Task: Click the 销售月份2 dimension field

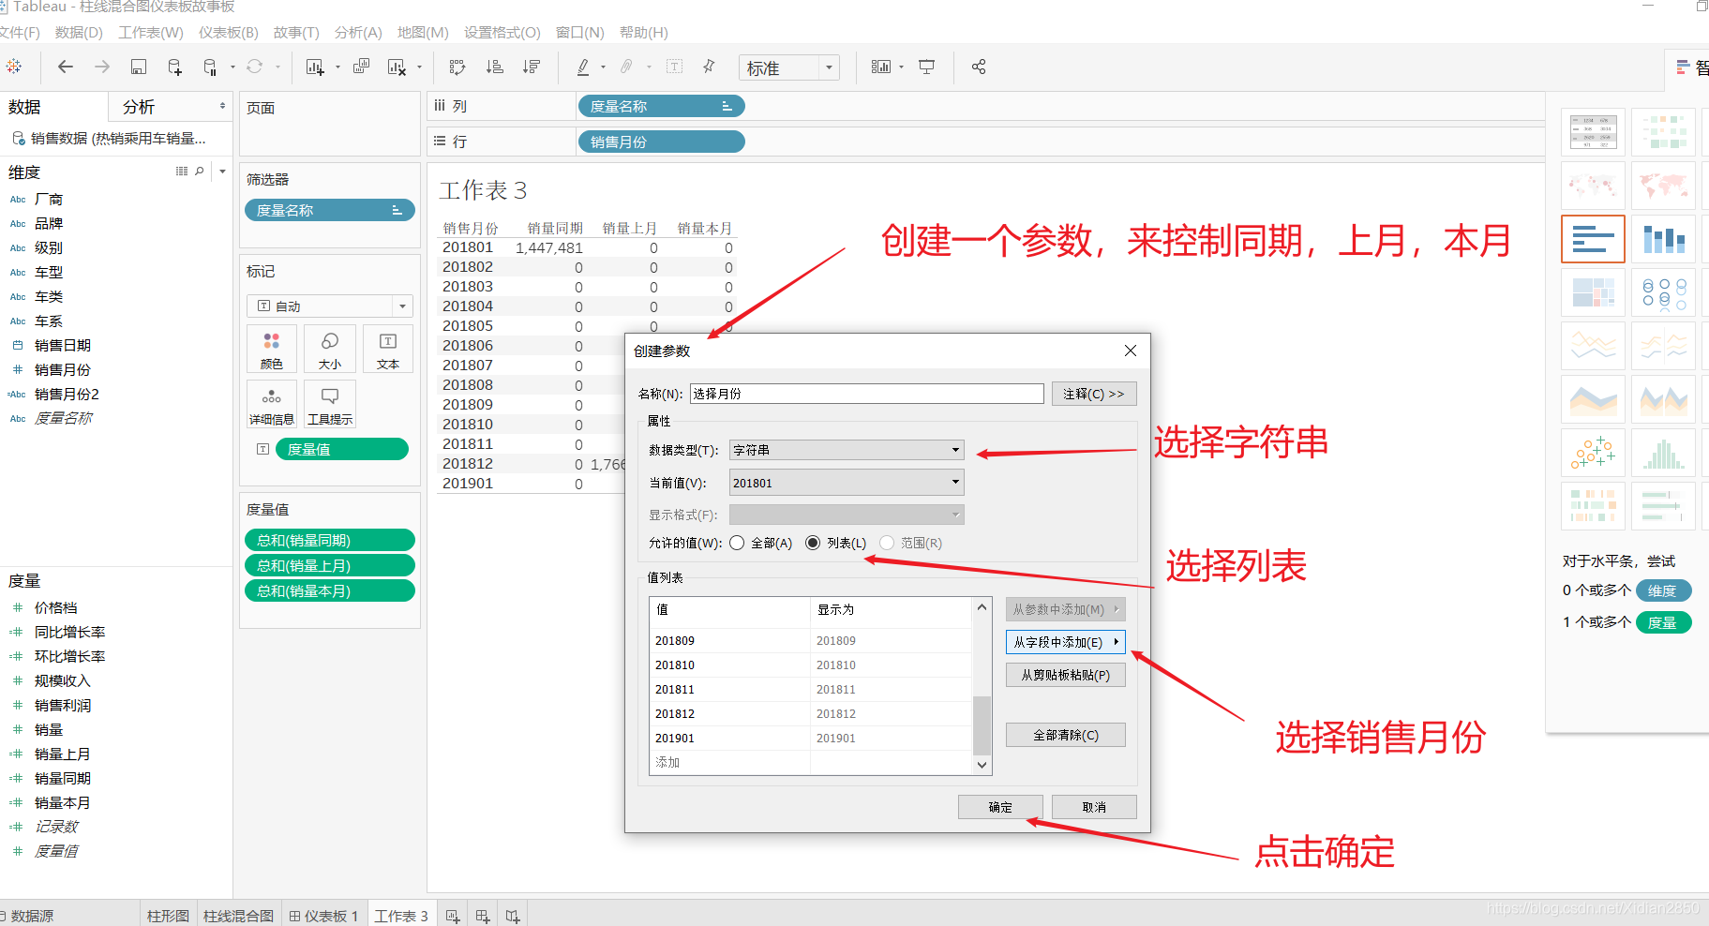Action: 67,394
